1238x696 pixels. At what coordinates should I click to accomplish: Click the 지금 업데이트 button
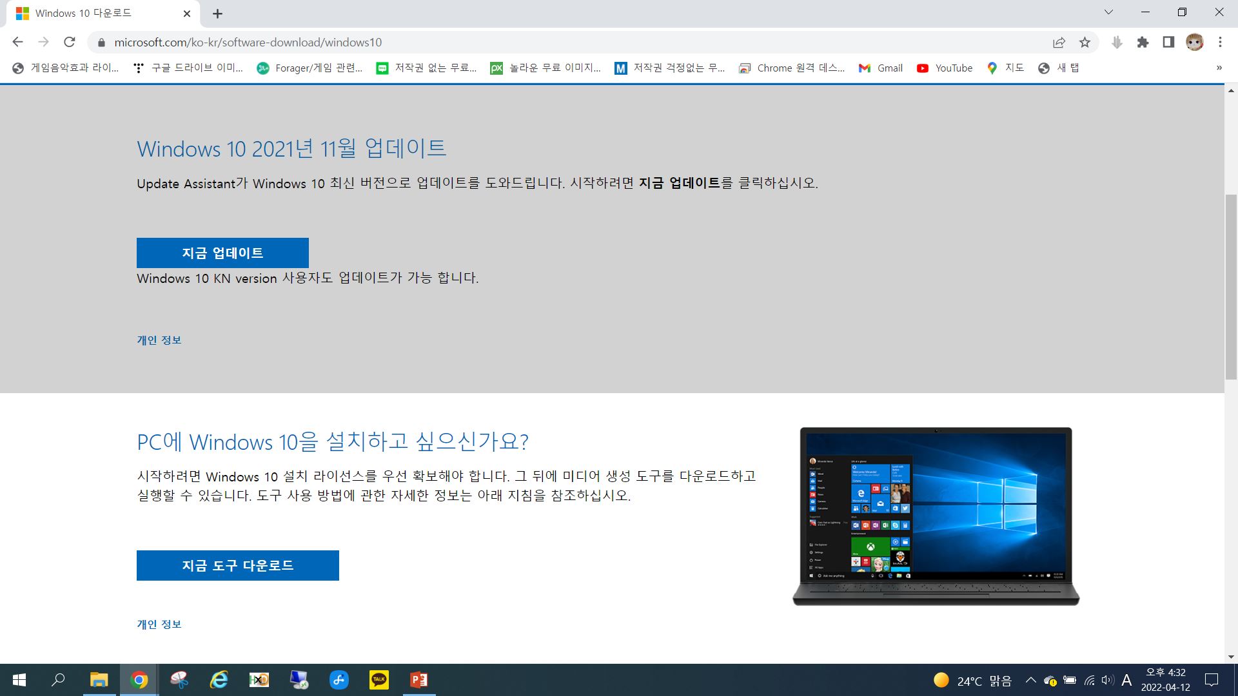coord(222,253)
